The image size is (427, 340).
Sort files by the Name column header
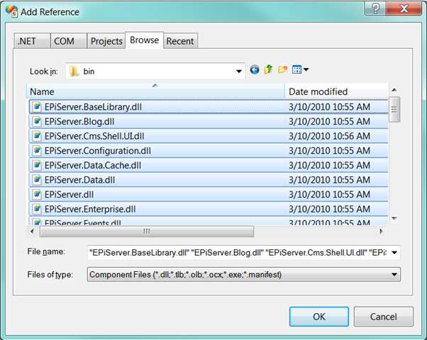[x=156, y=91]
